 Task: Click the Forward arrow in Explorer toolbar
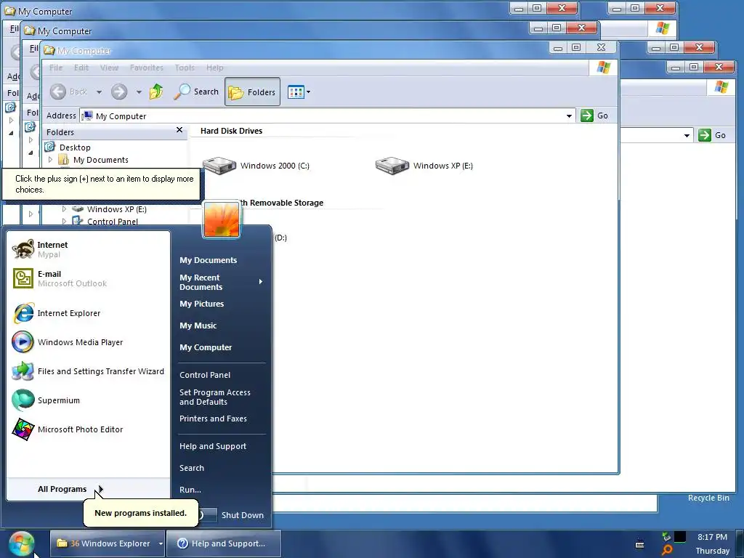119,92
